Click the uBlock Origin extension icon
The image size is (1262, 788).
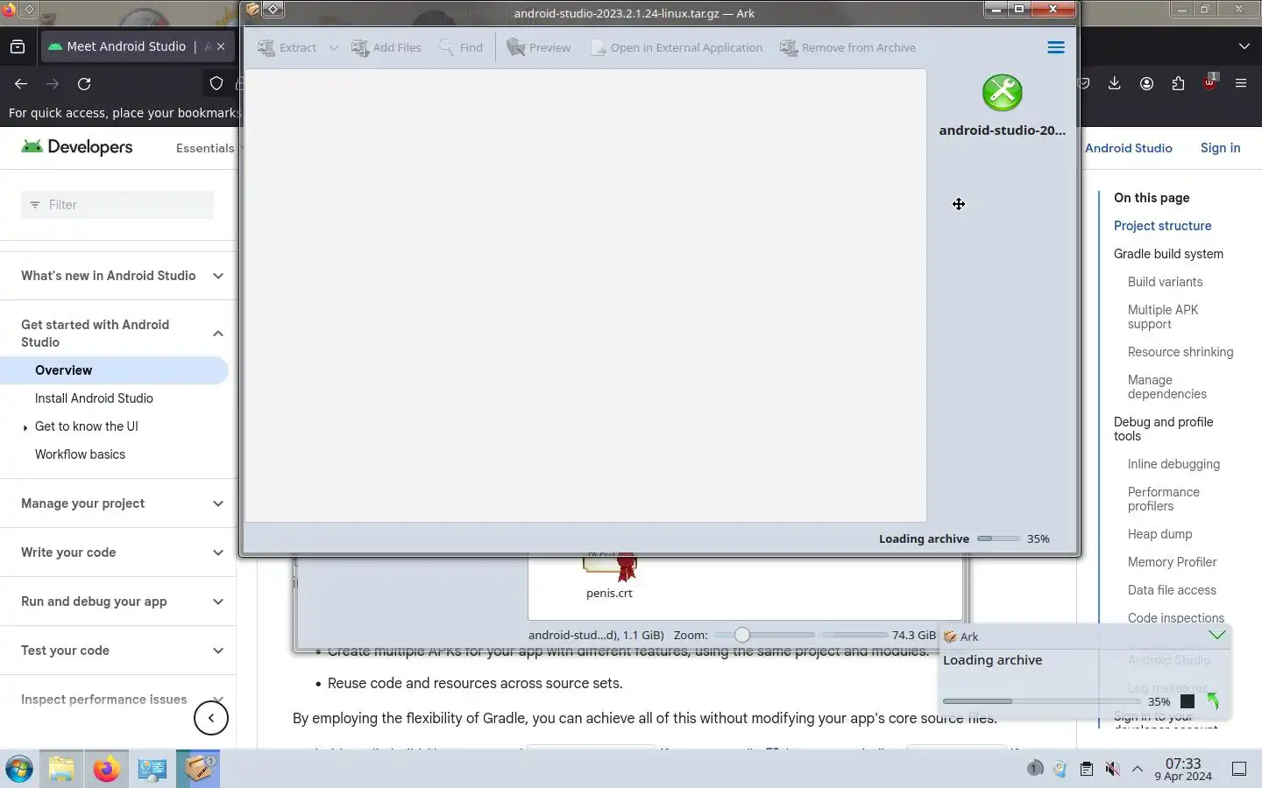click(x=1209, y=84)
